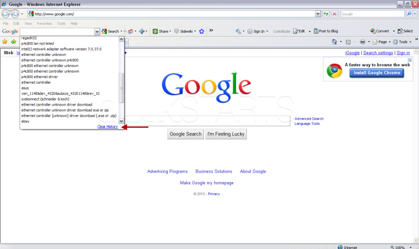
Task: Open the Home button dropdown arrow
Action: click(341, 42)
